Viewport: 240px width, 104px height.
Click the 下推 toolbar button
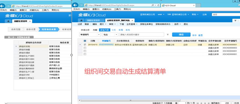pos(122,24)
